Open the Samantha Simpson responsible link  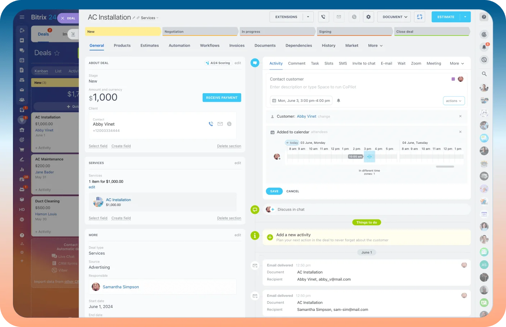(121, 287)
